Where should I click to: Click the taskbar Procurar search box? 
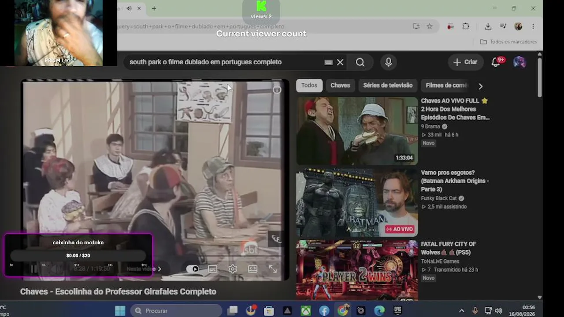click(176, 310)
